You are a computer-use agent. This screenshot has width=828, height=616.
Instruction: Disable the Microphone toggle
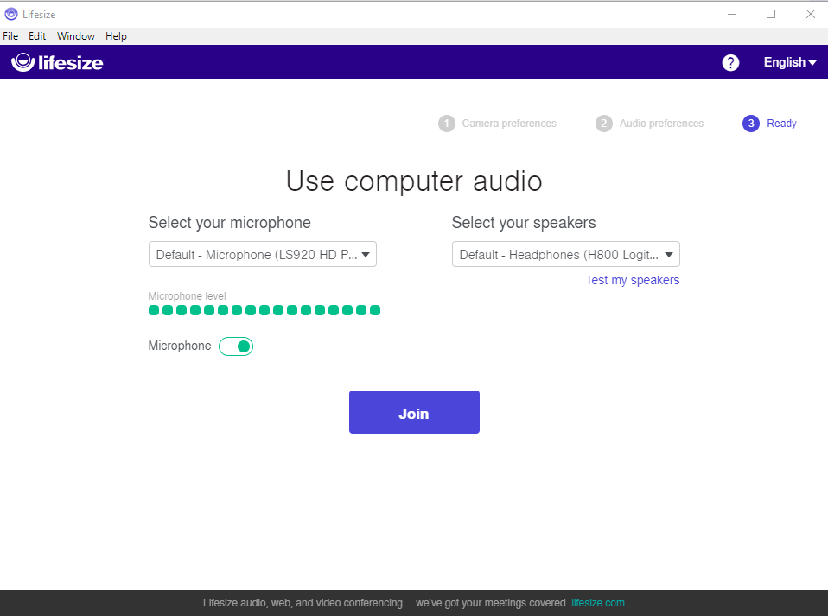tap(236, 346)
